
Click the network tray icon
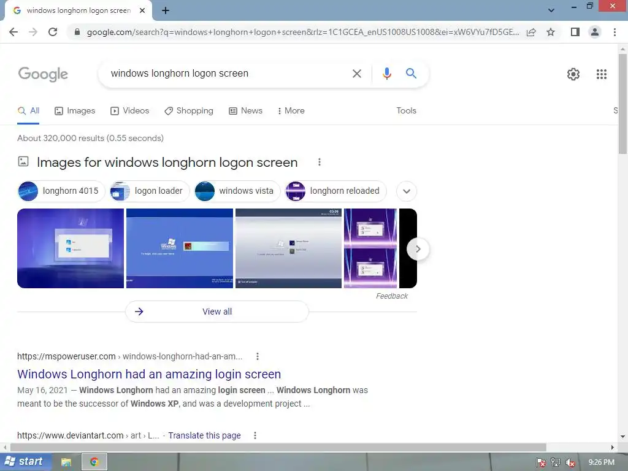[555, 462]
